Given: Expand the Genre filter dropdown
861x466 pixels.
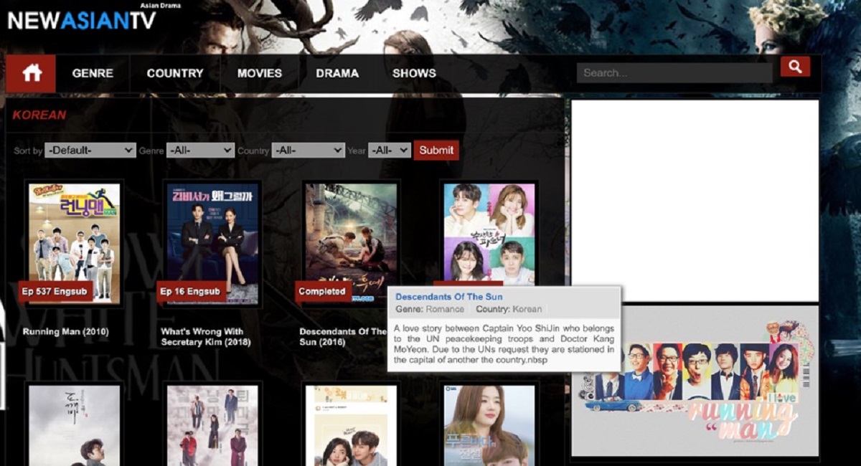Looking at the screenshot, I should [x=200, y=151].
